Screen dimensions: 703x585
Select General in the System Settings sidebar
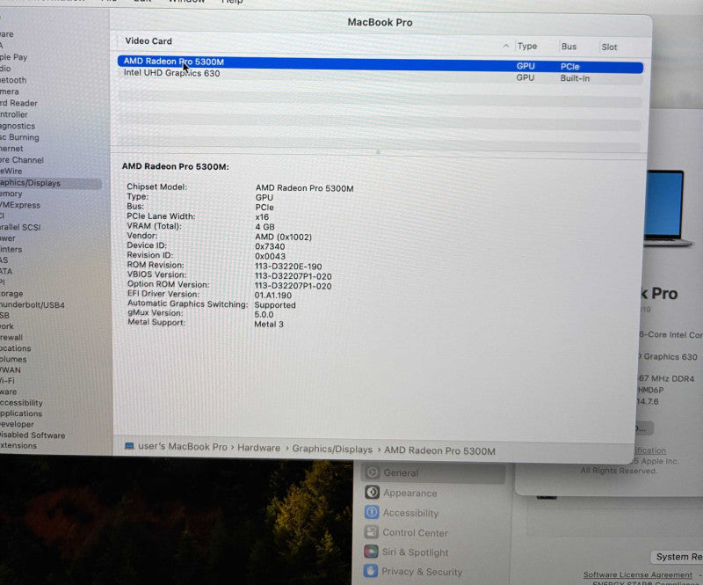click(x=433, y=472)
